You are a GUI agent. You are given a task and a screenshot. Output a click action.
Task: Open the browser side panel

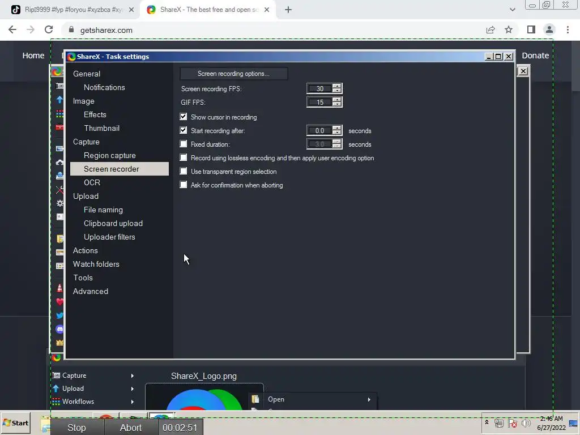531,29
